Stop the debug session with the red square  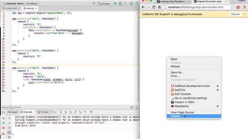pos(3,128)
